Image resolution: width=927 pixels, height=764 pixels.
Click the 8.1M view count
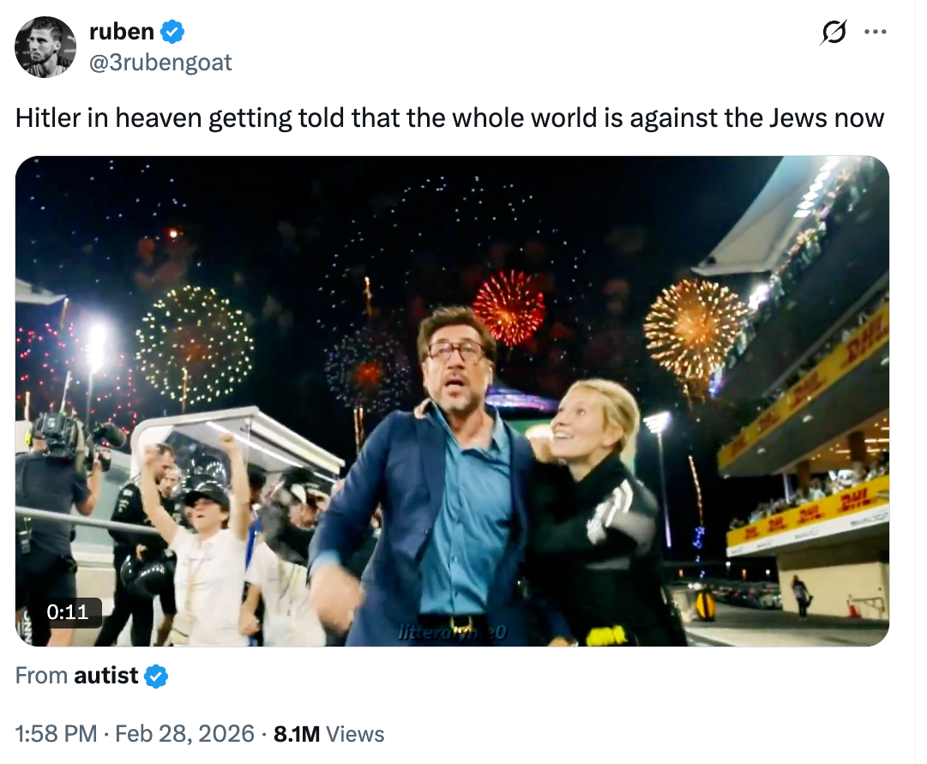point(296,734)
